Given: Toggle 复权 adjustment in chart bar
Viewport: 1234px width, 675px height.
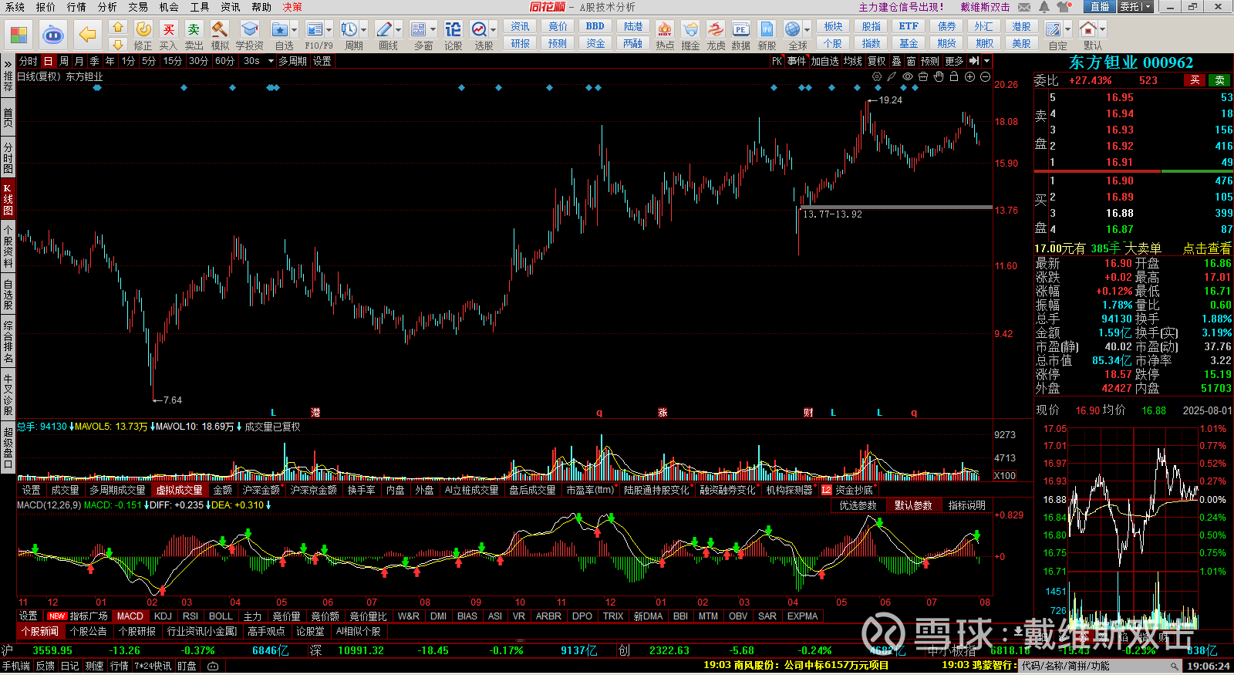Looking at the screenshot, I should click(877, 61).
